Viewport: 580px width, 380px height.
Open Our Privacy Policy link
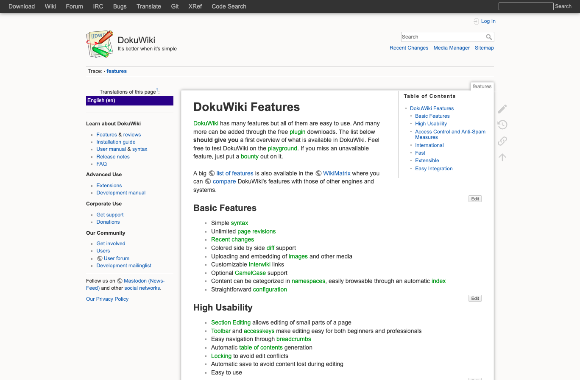click(x=107, y=299)
